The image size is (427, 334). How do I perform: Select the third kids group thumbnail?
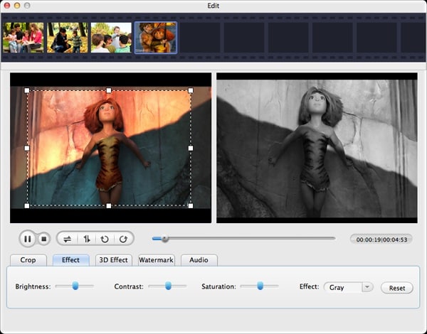point(111,38)
